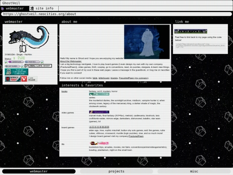This screenshot has width=233, height=175.
Task: Open the FracturedPawn (my company) link
Action: pyautogui.click(x=134, y=78)
